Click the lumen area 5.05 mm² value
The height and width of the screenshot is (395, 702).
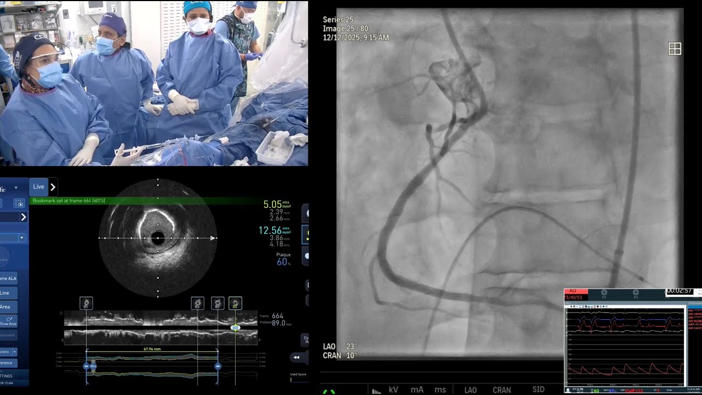277,205
